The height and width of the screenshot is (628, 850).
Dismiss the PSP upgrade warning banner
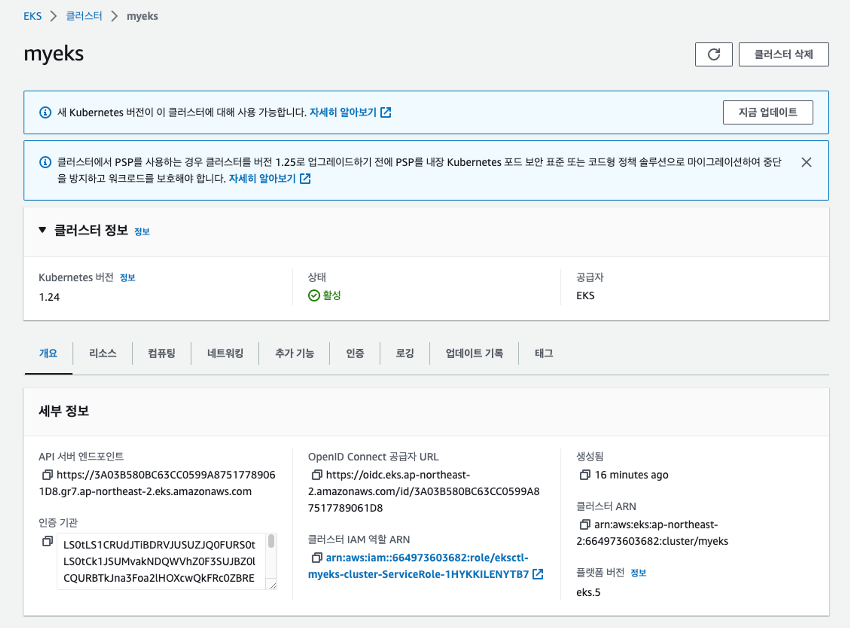point(806,162)
